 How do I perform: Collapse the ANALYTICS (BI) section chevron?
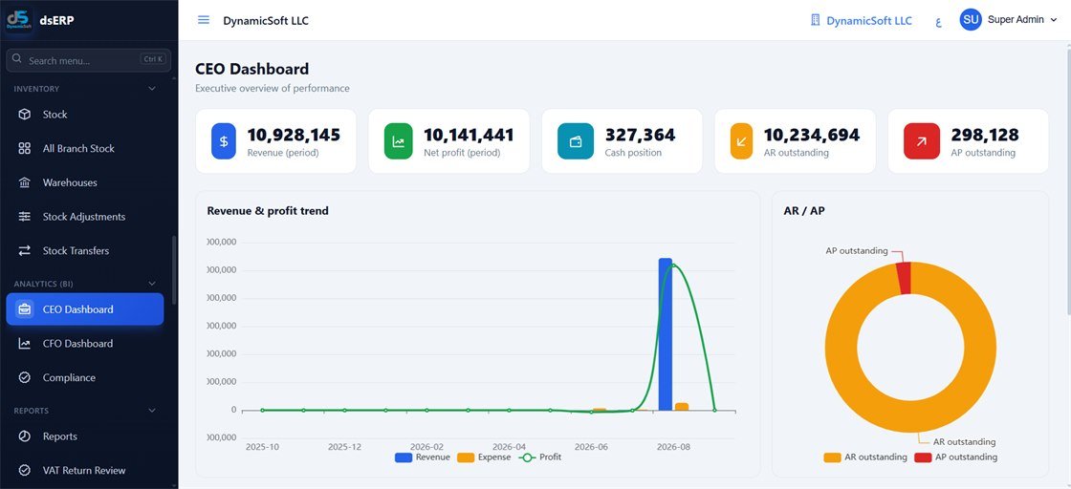[152, 284]
